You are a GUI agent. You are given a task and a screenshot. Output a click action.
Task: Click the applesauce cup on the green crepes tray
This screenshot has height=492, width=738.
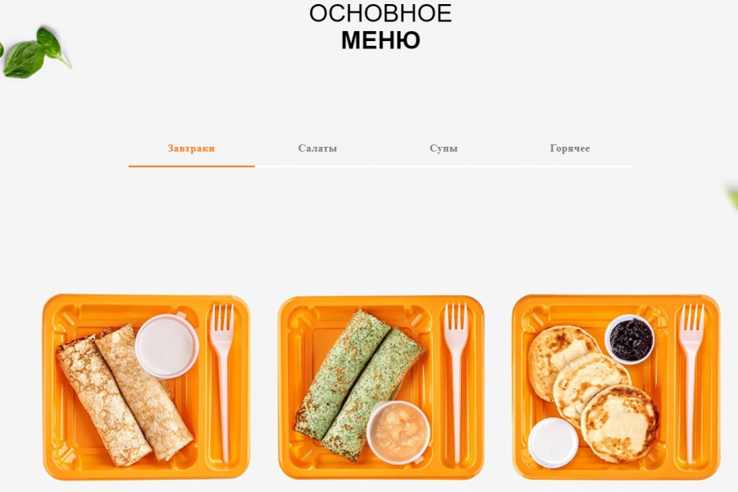399,432
